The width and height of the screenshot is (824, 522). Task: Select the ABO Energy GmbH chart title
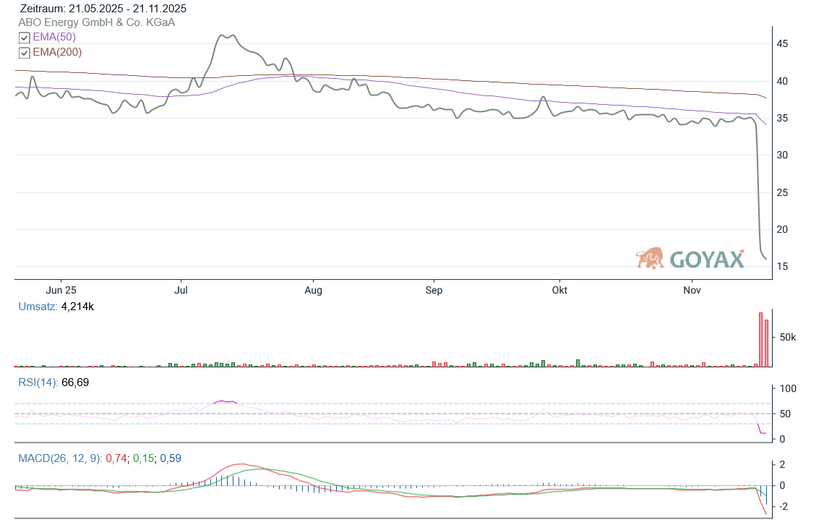point(97,22)
